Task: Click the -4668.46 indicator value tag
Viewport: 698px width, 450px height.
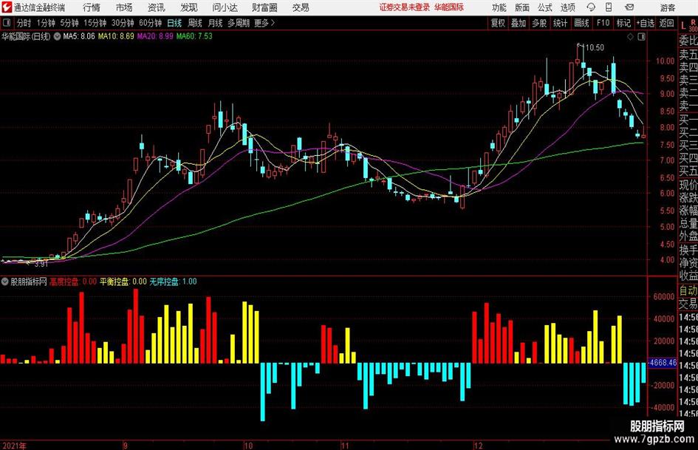Action: [x=663, y=363]
